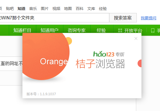Open the 贴吧 link in the Baidu navigation

(10, 9)
